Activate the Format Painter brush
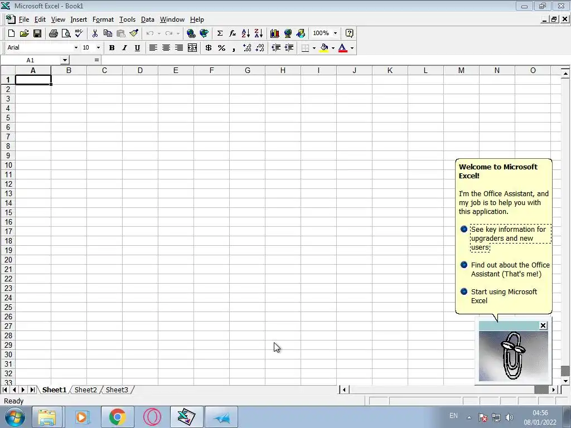Screen dimensions: 571x428 pos(134,33)
